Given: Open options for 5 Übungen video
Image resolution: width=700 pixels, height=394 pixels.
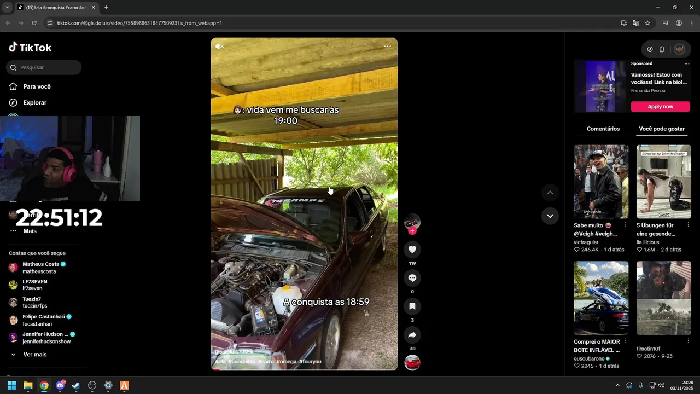Looking at the screenshot, I should coord(688,225).
